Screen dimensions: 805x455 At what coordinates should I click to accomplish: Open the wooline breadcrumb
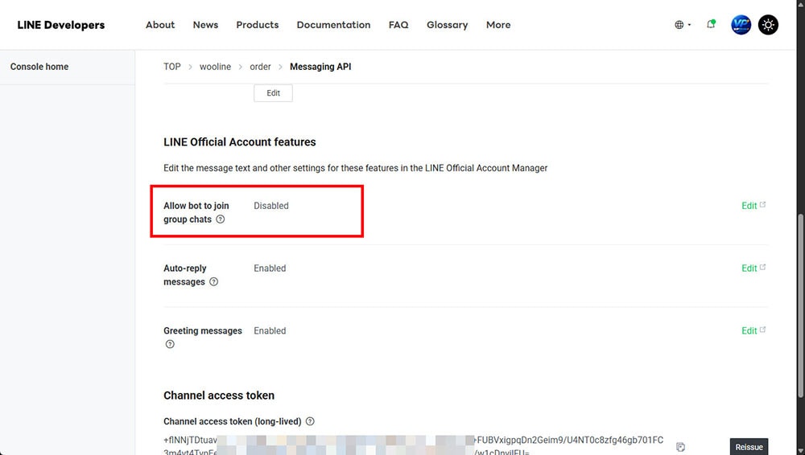click(x=215, y=67)
